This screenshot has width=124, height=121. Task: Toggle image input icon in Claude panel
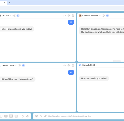(x=107, y=16)
